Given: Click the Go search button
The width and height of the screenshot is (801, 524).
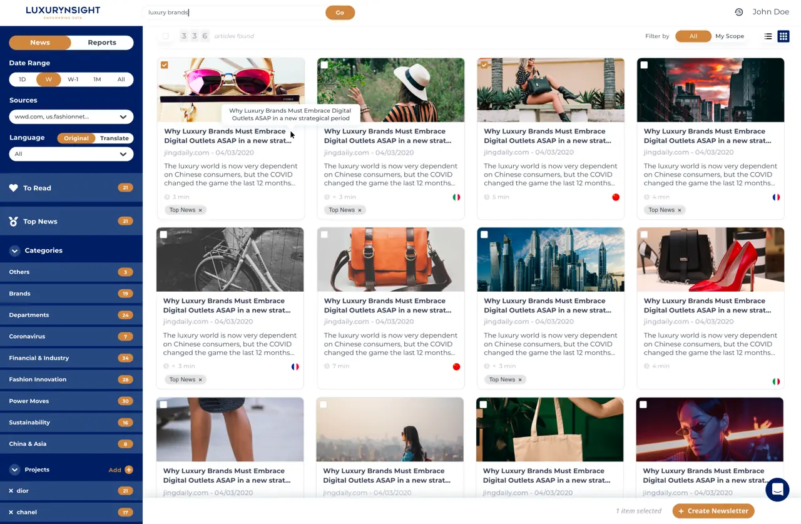Looking at the screenshot, I should coord(340,13).
